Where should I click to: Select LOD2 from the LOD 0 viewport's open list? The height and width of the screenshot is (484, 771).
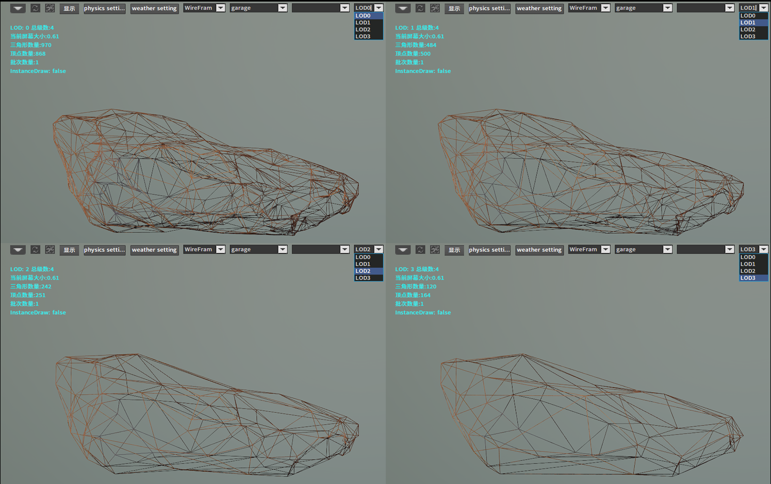coord(363,29)
